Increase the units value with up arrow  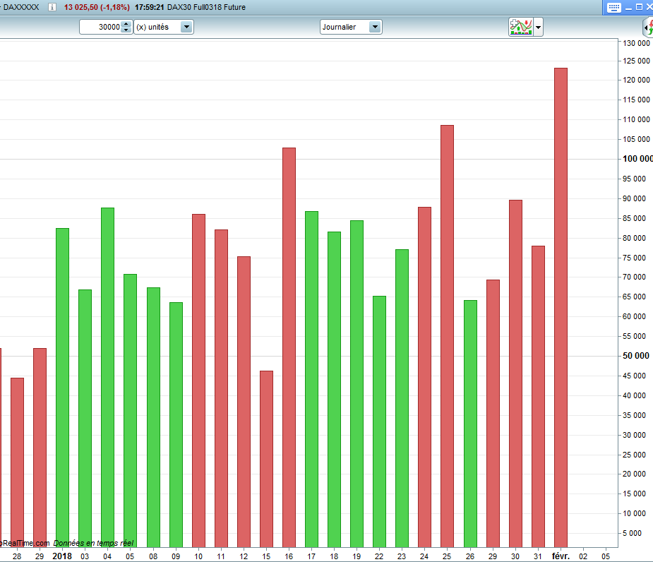[x=126, y=24]
